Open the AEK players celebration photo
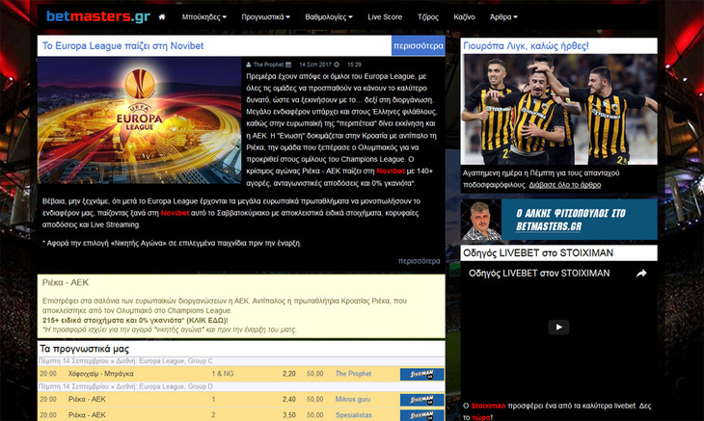 (x=558, y=110)
